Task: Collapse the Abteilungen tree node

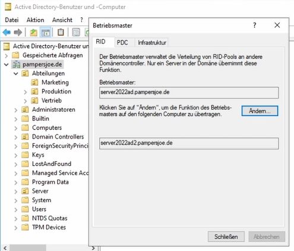Action: 16,74
